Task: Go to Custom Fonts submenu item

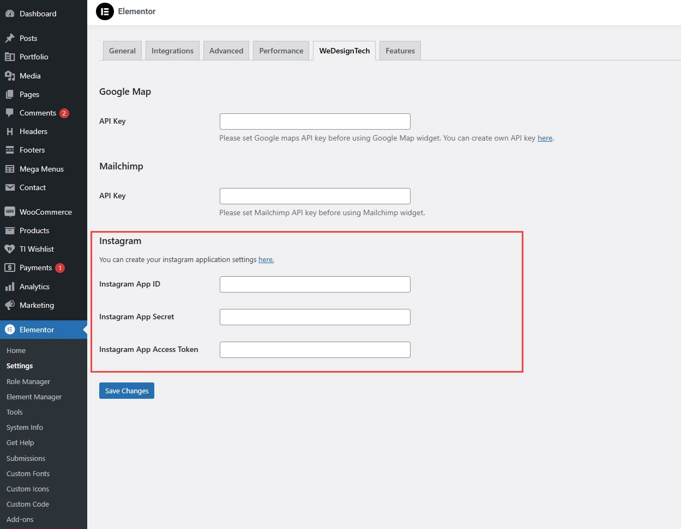Action: (x=28, y=473)
